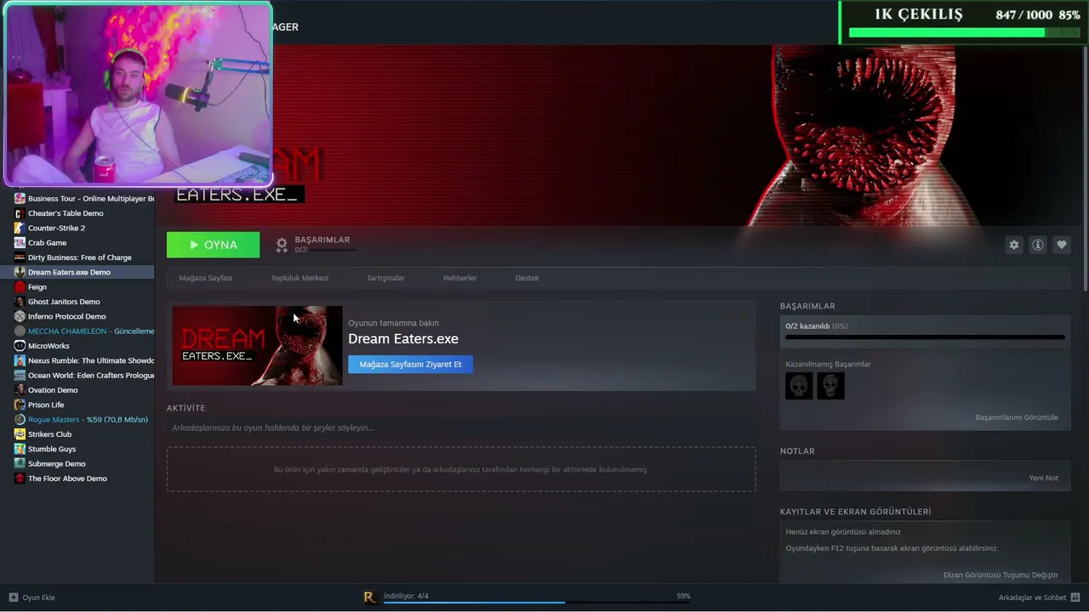Click the first locked skull achievement
Image resolution: width=1089 pixels, height=612 pixels.
(x=799, y=386)
